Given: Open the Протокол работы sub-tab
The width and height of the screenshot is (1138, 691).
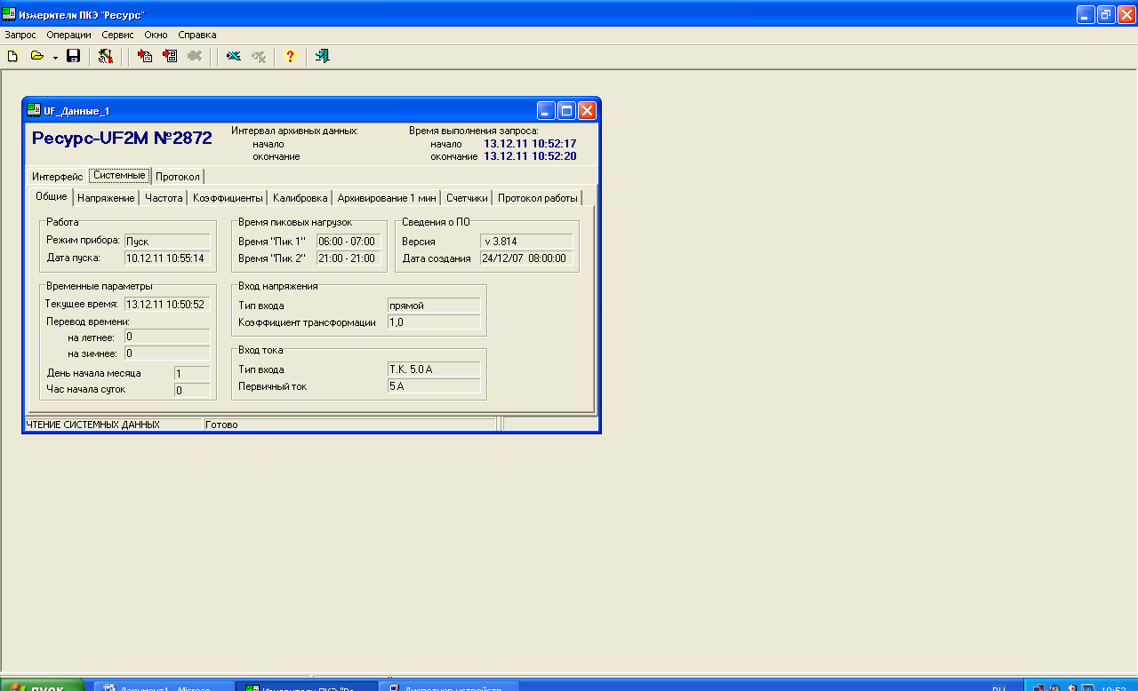Looking at the screenshot, I should tap(538, 198).
